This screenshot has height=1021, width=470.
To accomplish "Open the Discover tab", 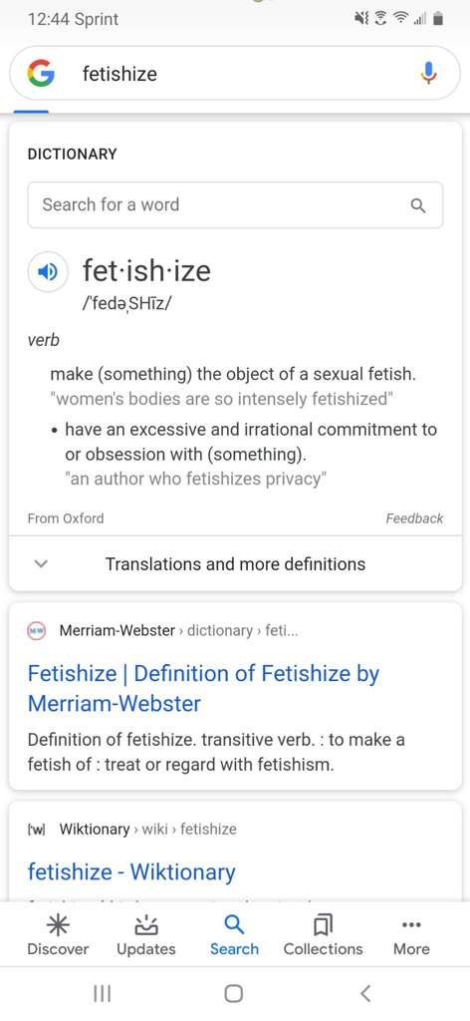I will [58, 935].
